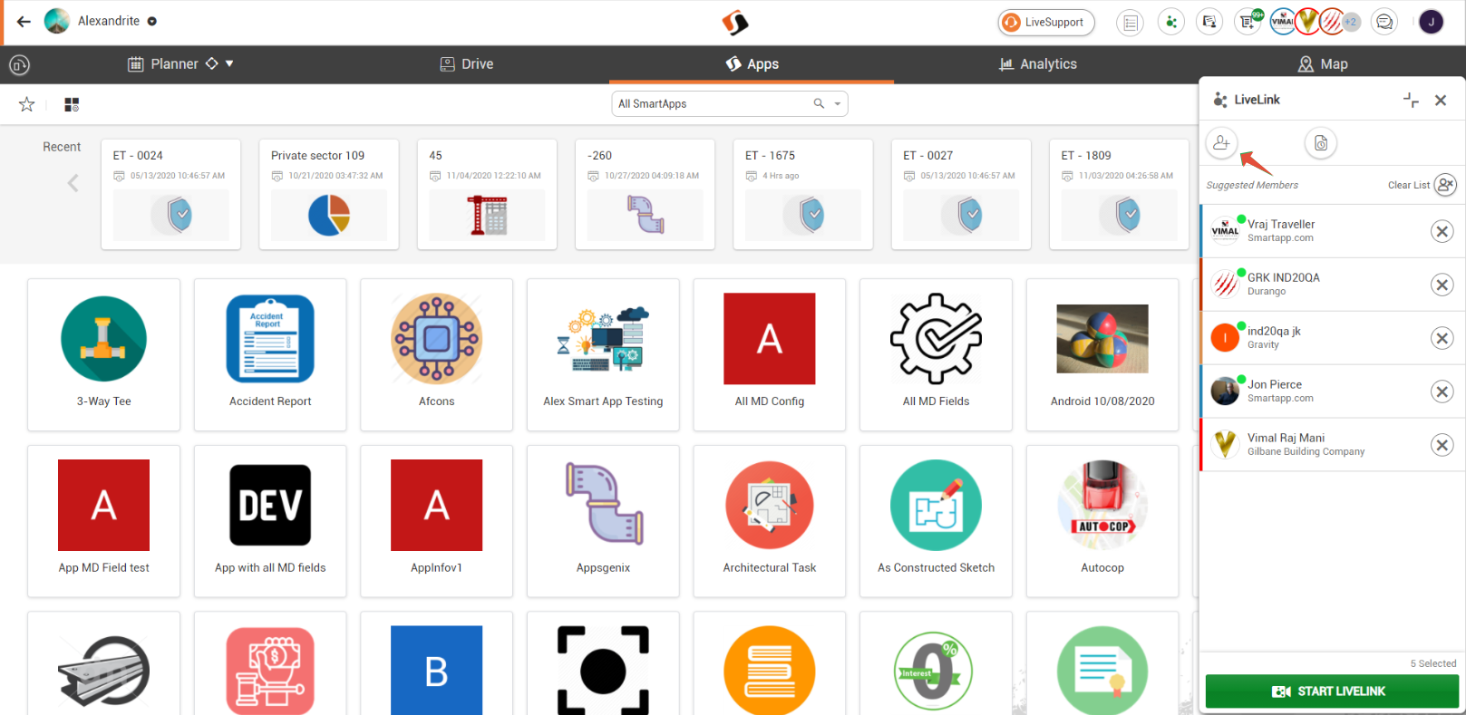Open the user profile avatar J
The height and width of the screenshot is (715, 1466).
pyautogui.click(x=1432, y=22)
